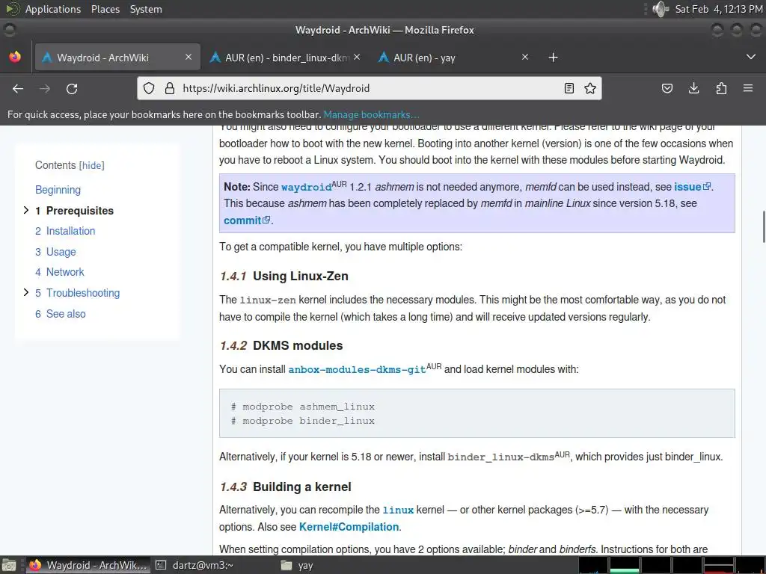Click the Firefox logo icon in tab bar
766x574 pixels.
(x=15, y=57)
